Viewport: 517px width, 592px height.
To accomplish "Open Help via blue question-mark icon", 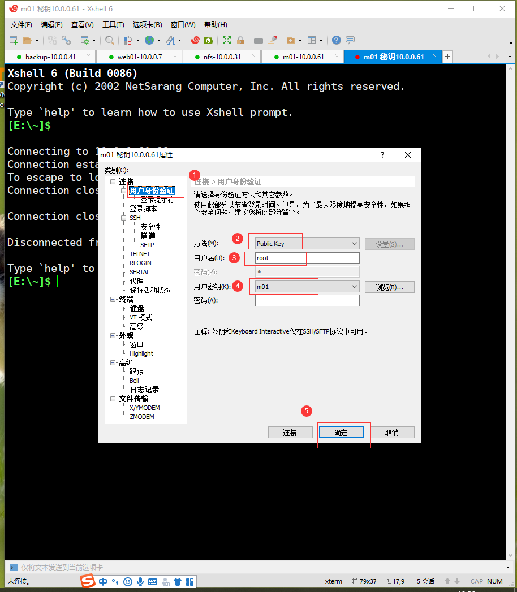I will 336,40.
